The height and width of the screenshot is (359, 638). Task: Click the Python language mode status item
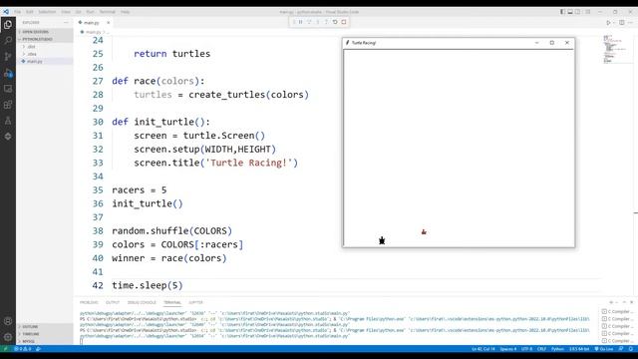[x=557, y=349]
